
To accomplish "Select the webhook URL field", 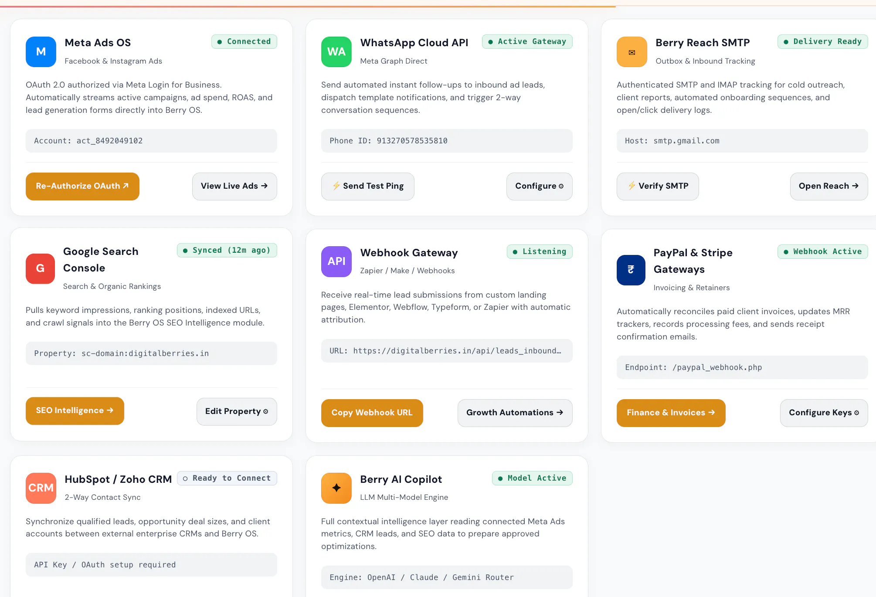I will tap(447, 351).
